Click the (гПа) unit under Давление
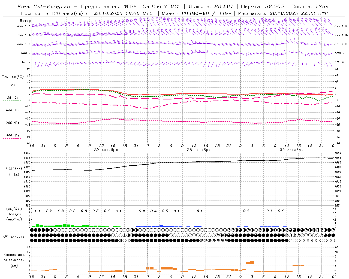This screenshot has height=279, width=349. coord(14,174)
